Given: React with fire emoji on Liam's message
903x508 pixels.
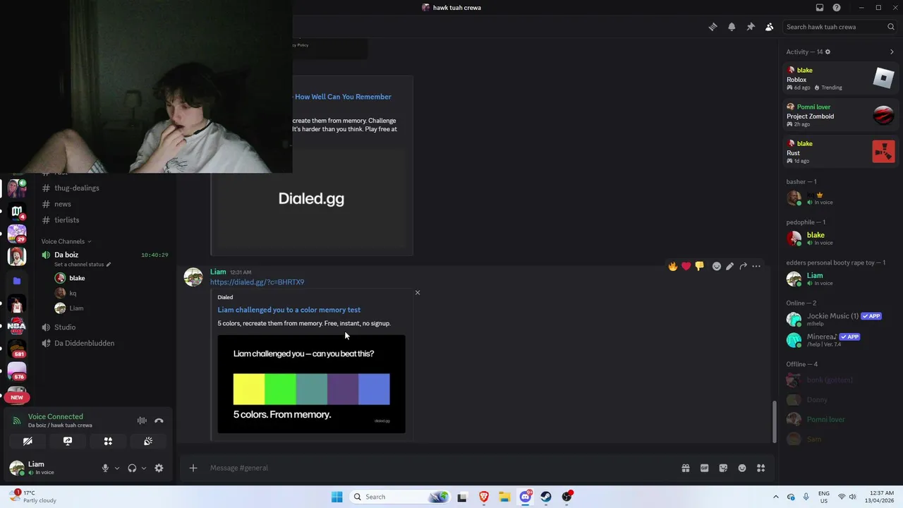Looking at the screenshot, I should coord(673,266).
